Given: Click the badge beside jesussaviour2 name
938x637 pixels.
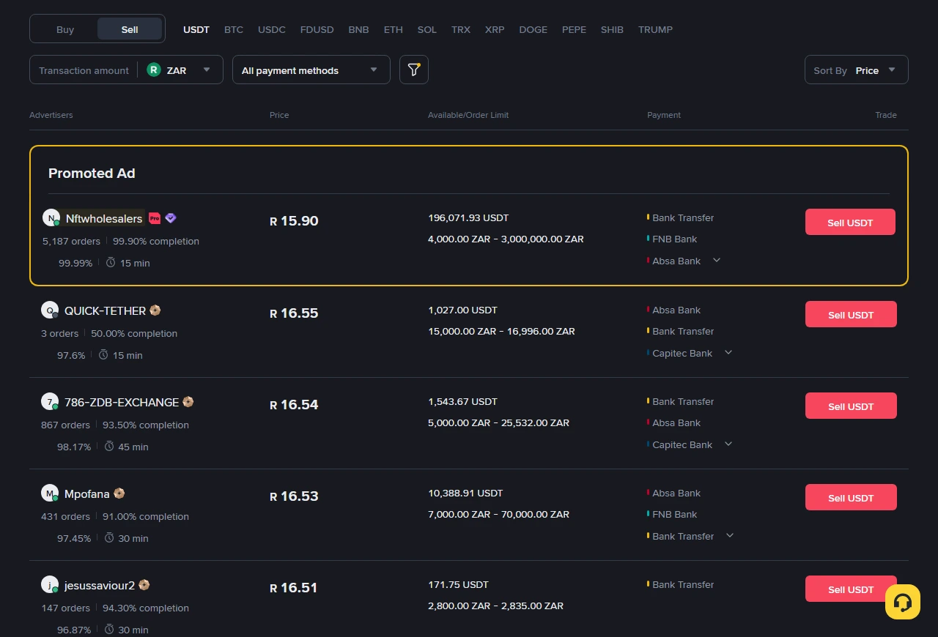Looking at the screenshot, I should (x=144, y=585).
